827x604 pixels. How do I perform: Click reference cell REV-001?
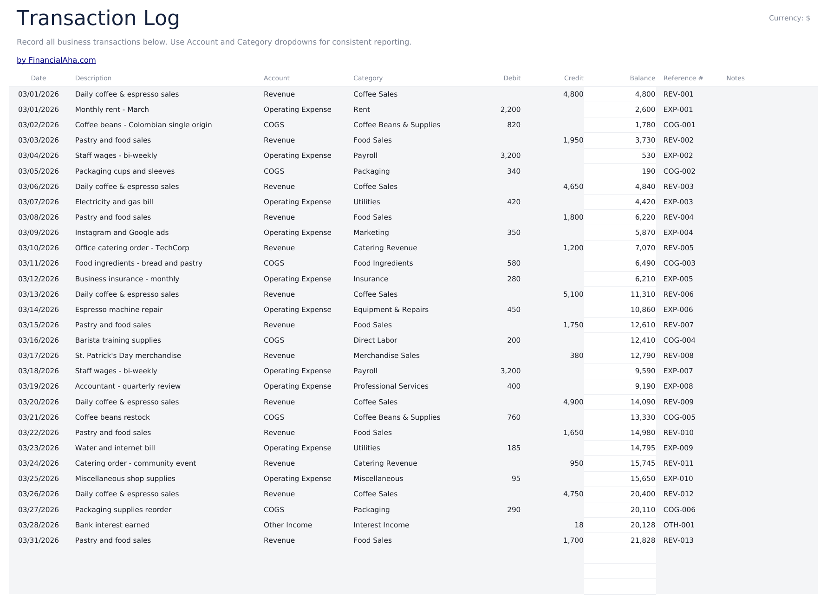(x=678, y=94)
